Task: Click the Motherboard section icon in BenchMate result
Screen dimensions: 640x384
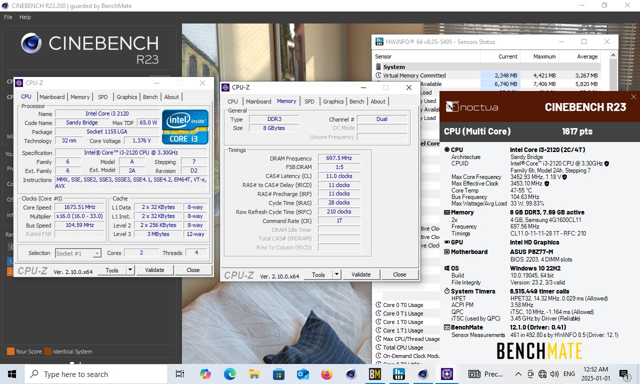Action: (x=446, y=252)
